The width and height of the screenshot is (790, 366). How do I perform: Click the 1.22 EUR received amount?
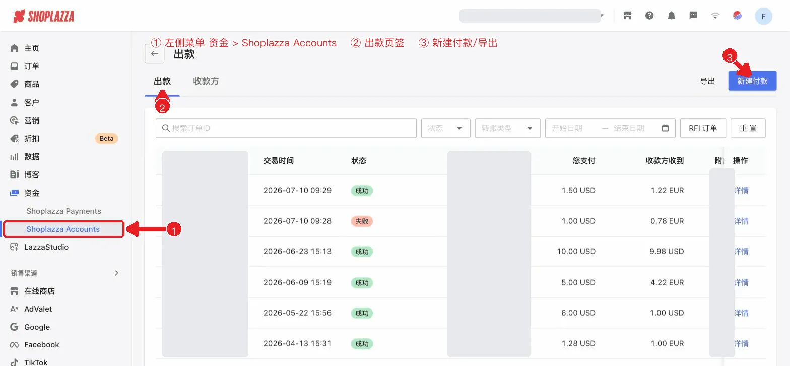667,191
